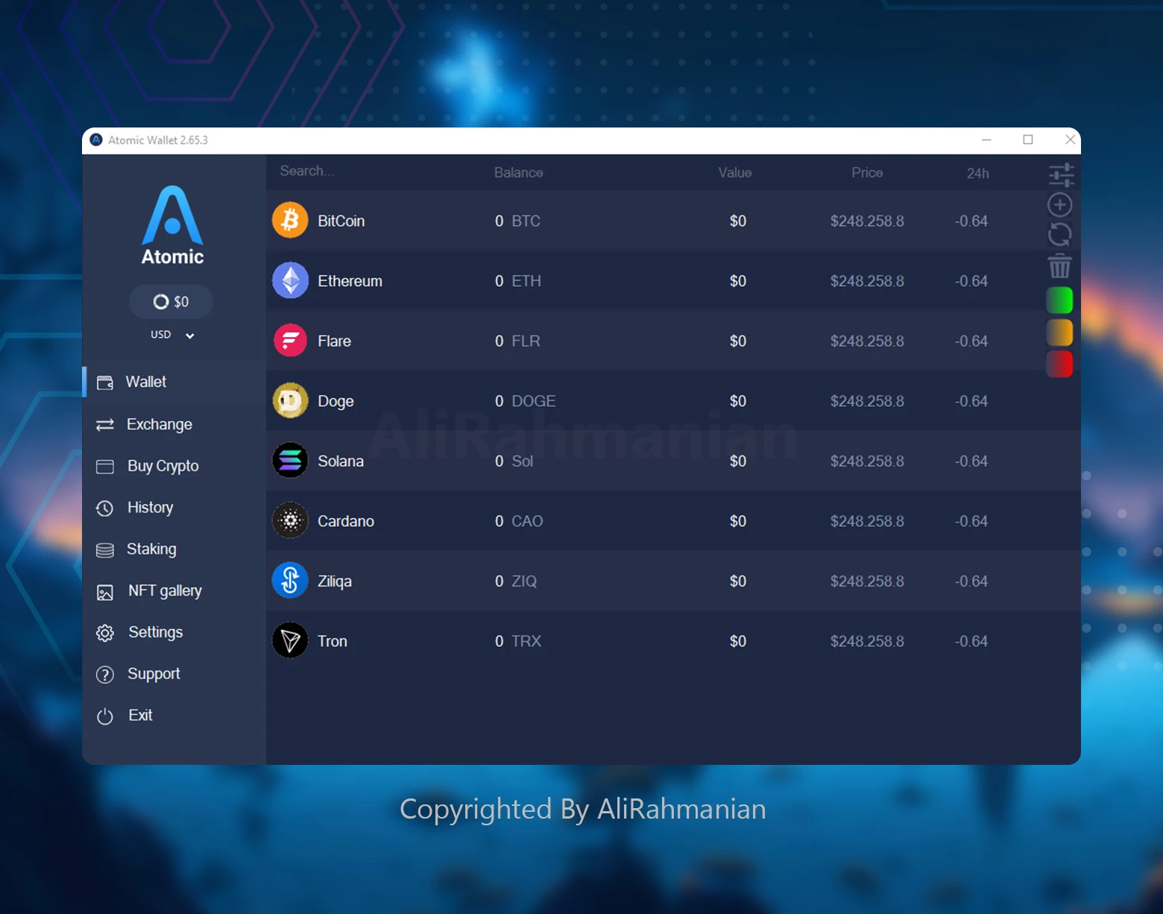
Task: Click the Ethereum coin icon
Action: tap(290, 281)
